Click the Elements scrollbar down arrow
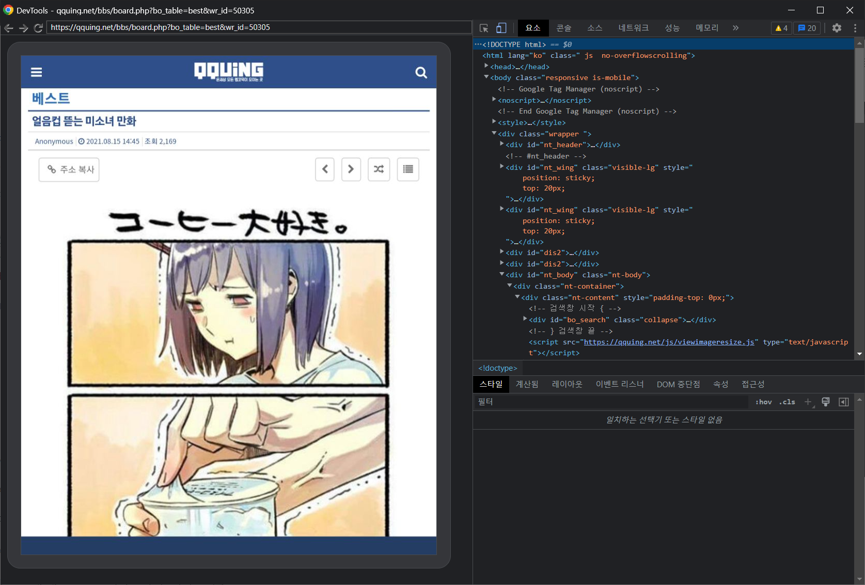865x585 pixels. point(859,354)
